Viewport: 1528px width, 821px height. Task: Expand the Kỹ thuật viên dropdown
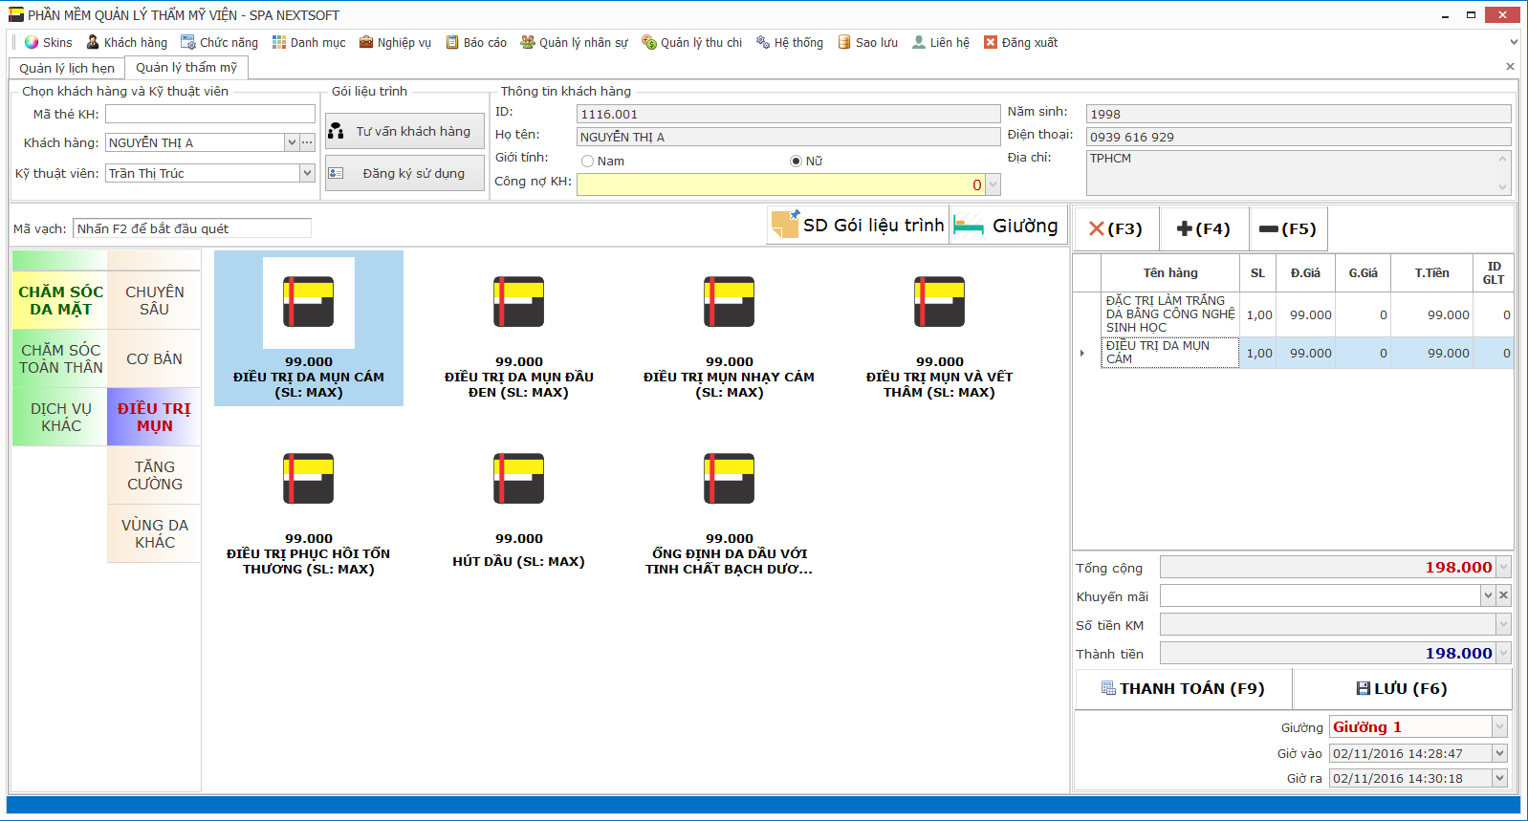307,173
